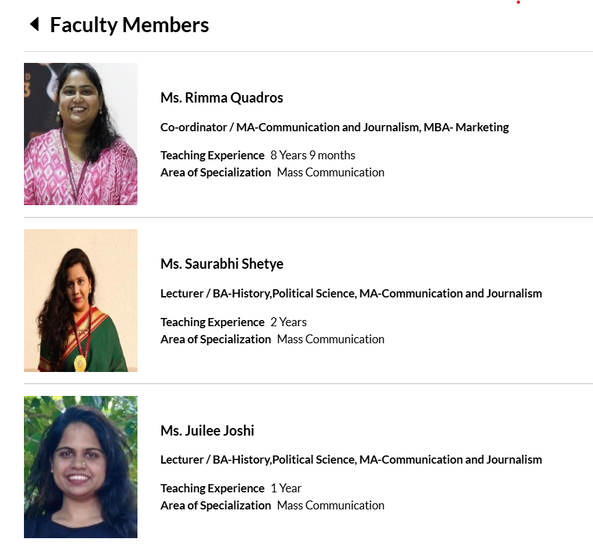Click Teaching Experience label for Saurabhi Shetye
The width and height of the screenshot is (593, 545).
point(212,322)
